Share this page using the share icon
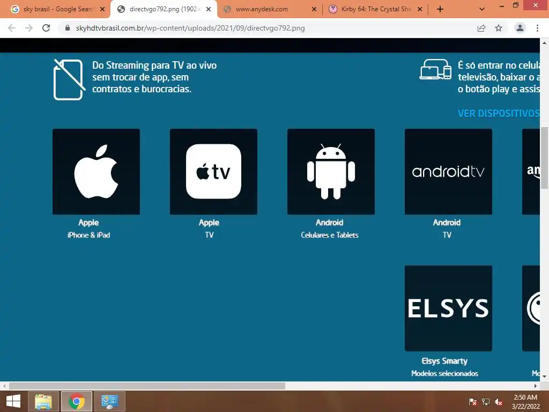 [481, 28]
